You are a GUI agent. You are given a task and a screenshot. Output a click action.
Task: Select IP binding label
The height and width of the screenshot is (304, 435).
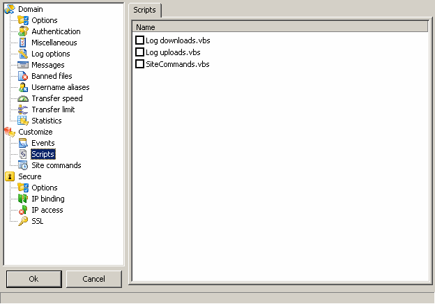[48, 199]
